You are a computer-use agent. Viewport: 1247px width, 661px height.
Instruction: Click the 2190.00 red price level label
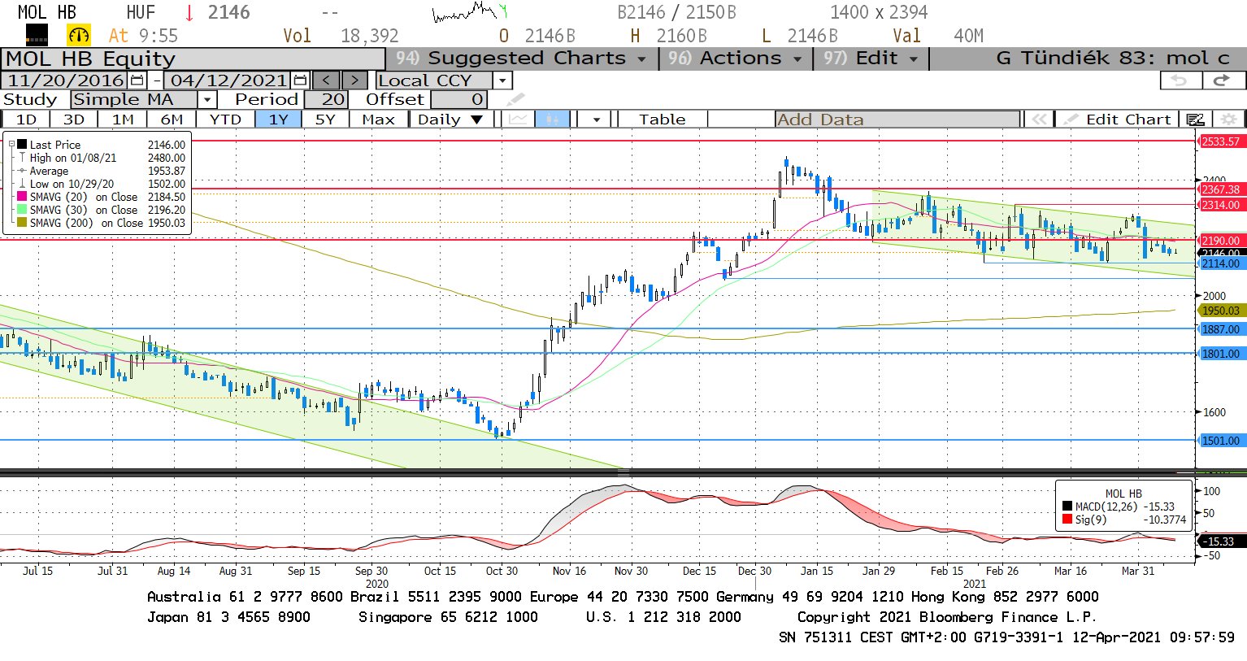1221,241
